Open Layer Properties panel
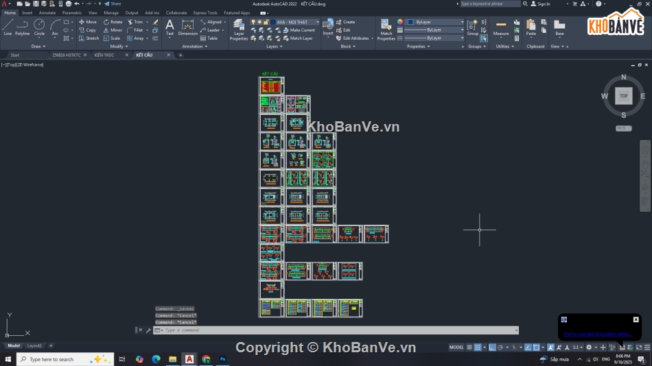652x366 pixels. (x=239, y=29)
